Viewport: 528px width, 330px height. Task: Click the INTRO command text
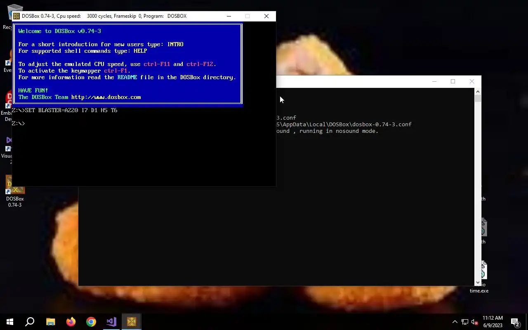pyautogui.click(x=175, y=45)
